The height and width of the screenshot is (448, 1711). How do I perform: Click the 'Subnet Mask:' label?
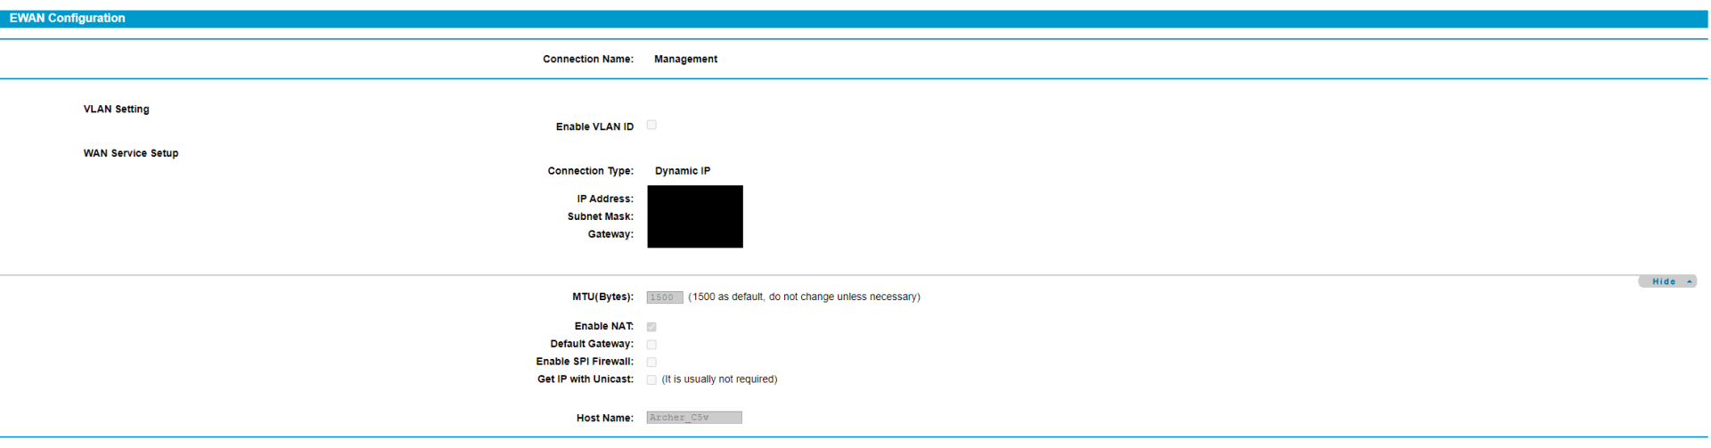[601, 216]
